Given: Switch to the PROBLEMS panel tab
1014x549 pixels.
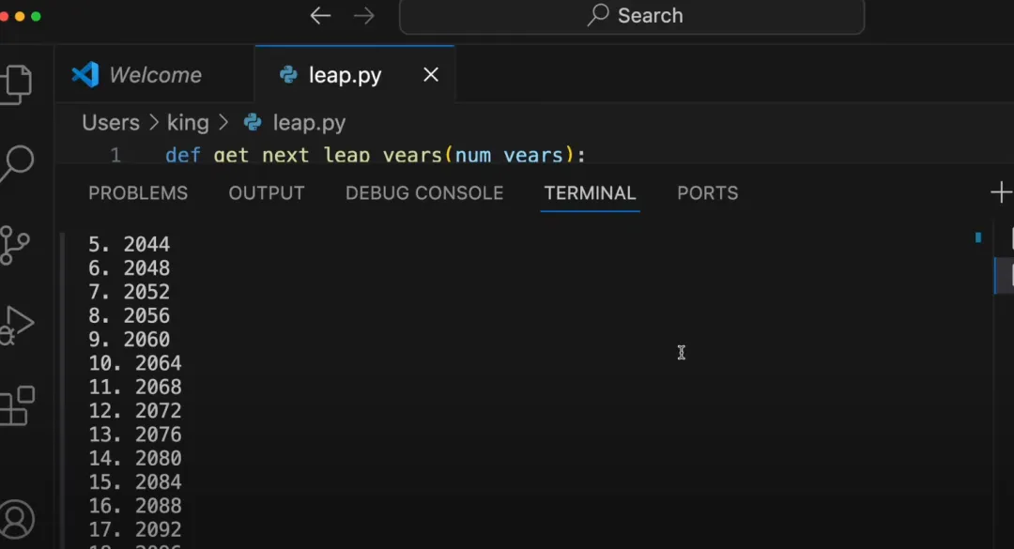Looking at the screenshot, I should 138,193.
